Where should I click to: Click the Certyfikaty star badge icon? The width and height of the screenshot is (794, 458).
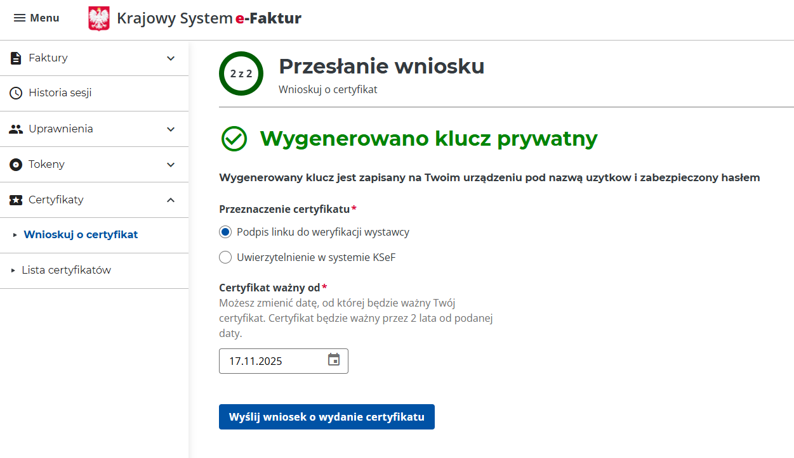(x=16, y=200)
